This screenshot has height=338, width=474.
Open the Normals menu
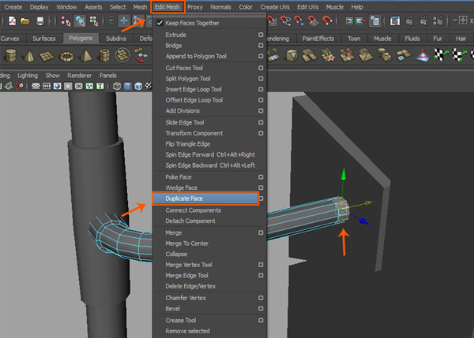pos(220,7)
